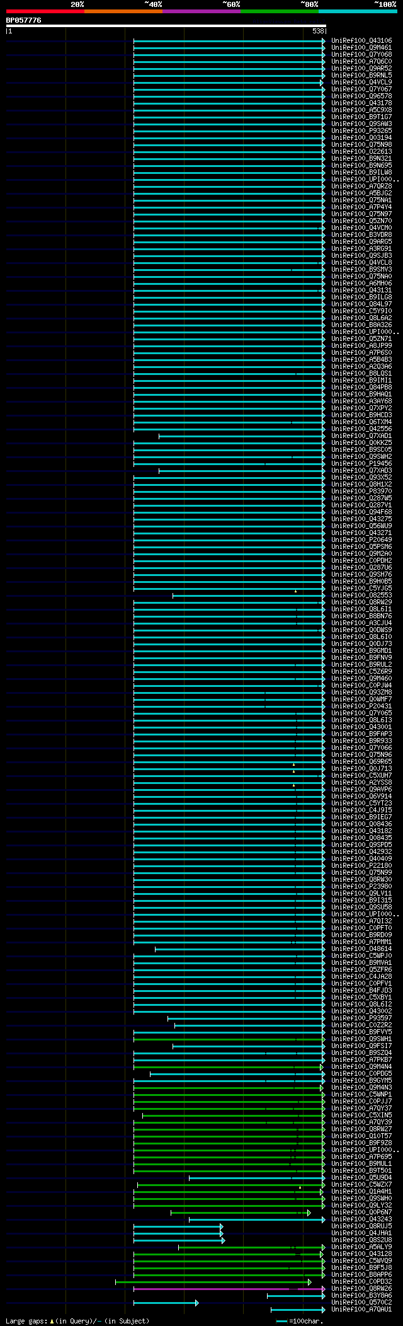Select the UniRef100_Q7XAD3 label
403x1326 pixels.
[x=361, y=471]
